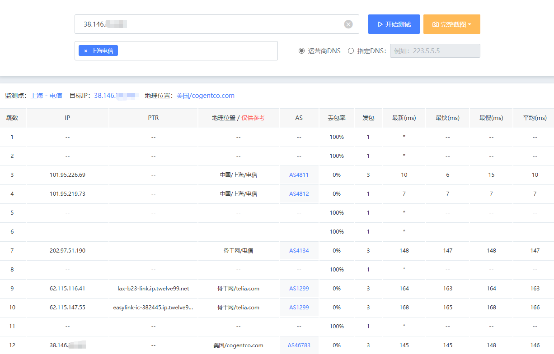Click AS1299 link in hop 9 row
Viewport: 554px width, 354px height.
[299, 289]
